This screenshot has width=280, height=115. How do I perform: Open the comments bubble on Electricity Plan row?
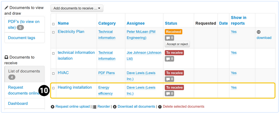pos(169,38)
